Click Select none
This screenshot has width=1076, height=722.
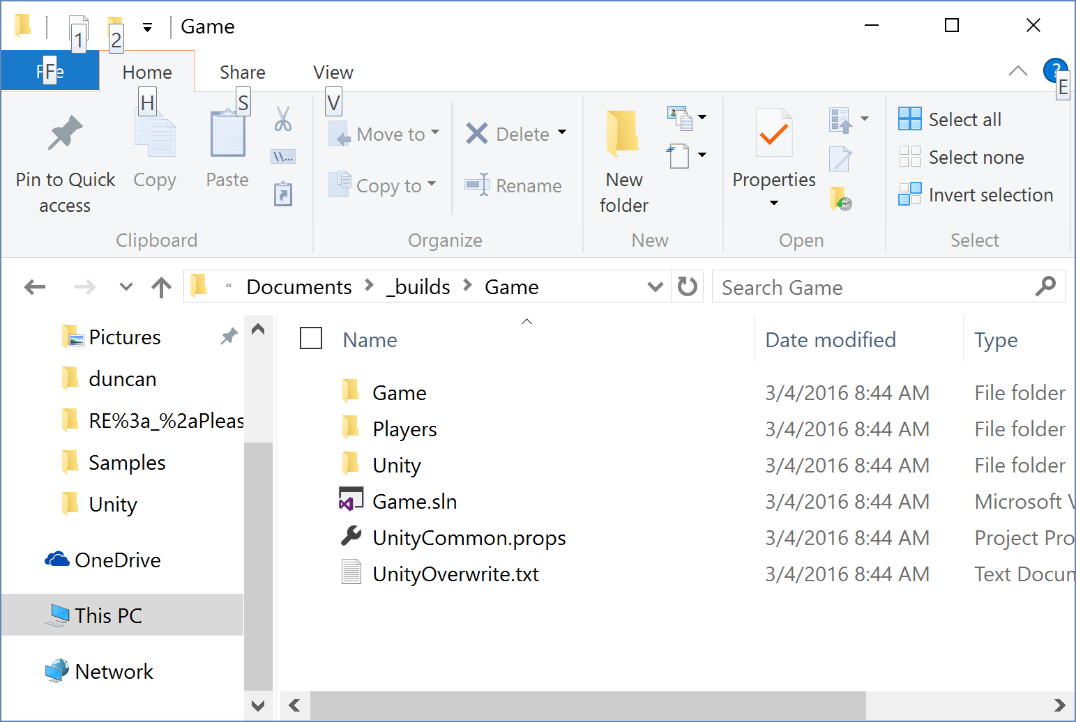coord(961,157)
